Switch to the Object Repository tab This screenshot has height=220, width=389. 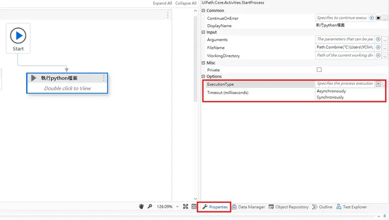pyautogui.click(x=289, y=207)
